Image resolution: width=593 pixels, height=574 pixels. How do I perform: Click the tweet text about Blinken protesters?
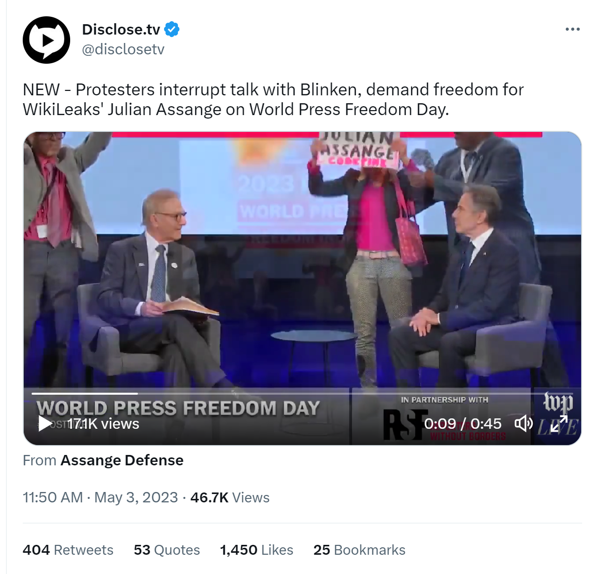click(x=273, y=99)
